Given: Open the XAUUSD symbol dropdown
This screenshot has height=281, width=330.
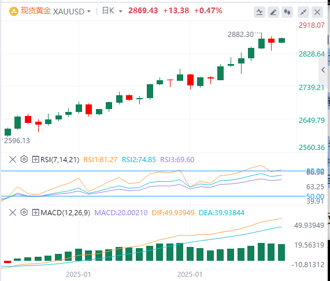Looking at the screenshot, I should [89, 12].
